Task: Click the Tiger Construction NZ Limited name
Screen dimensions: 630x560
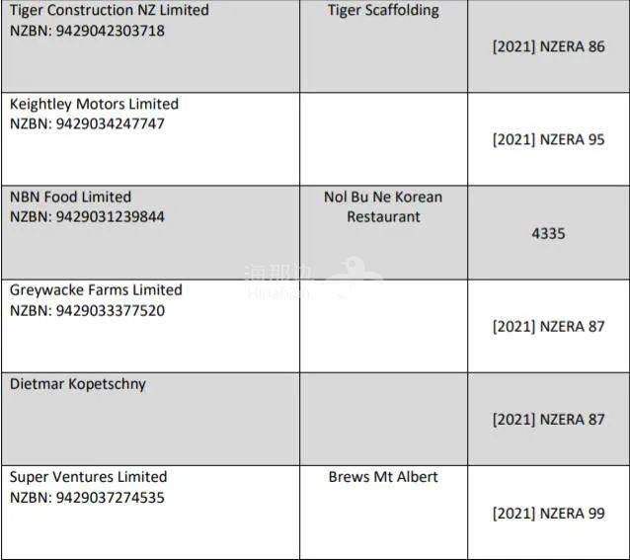Action: [x=110, y=10]
